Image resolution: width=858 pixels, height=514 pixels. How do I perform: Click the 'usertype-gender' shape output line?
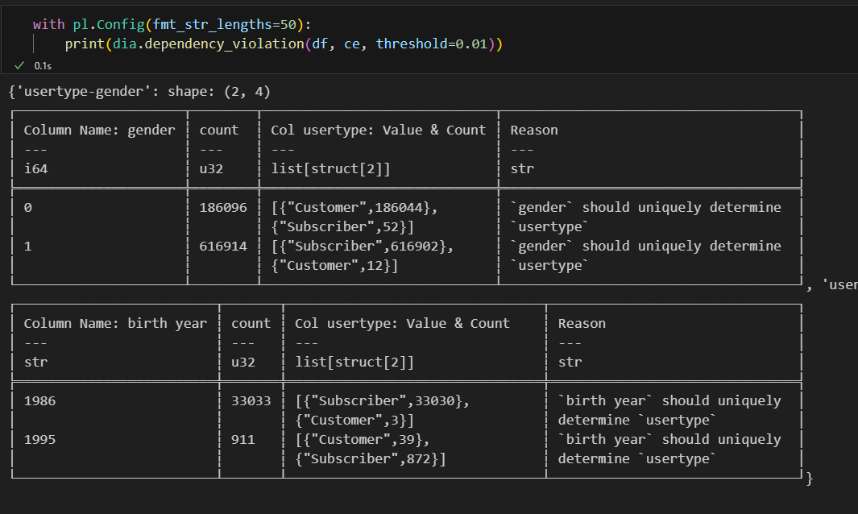[x=139, y=91]
